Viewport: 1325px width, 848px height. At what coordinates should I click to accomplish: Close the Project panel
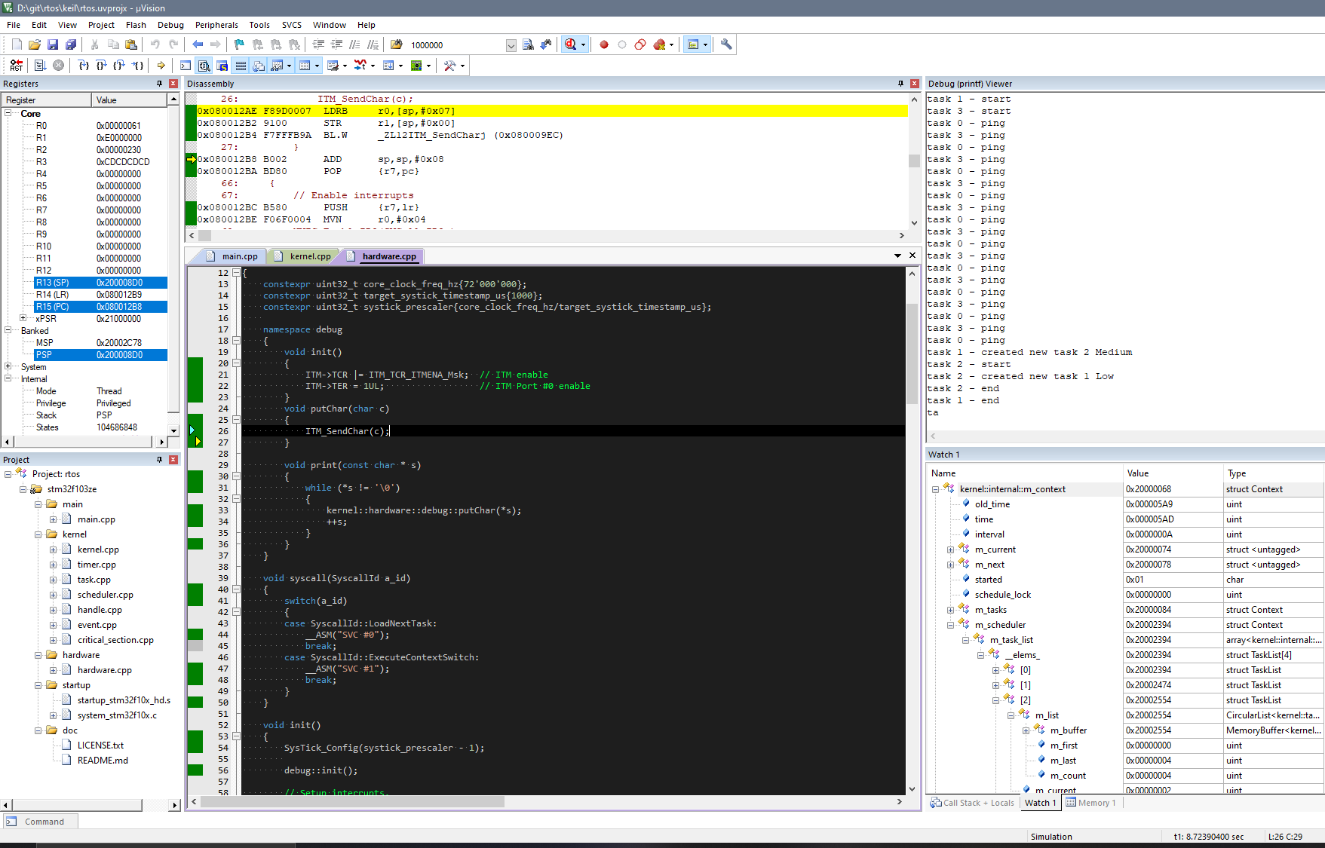click(x=173, y=460)
